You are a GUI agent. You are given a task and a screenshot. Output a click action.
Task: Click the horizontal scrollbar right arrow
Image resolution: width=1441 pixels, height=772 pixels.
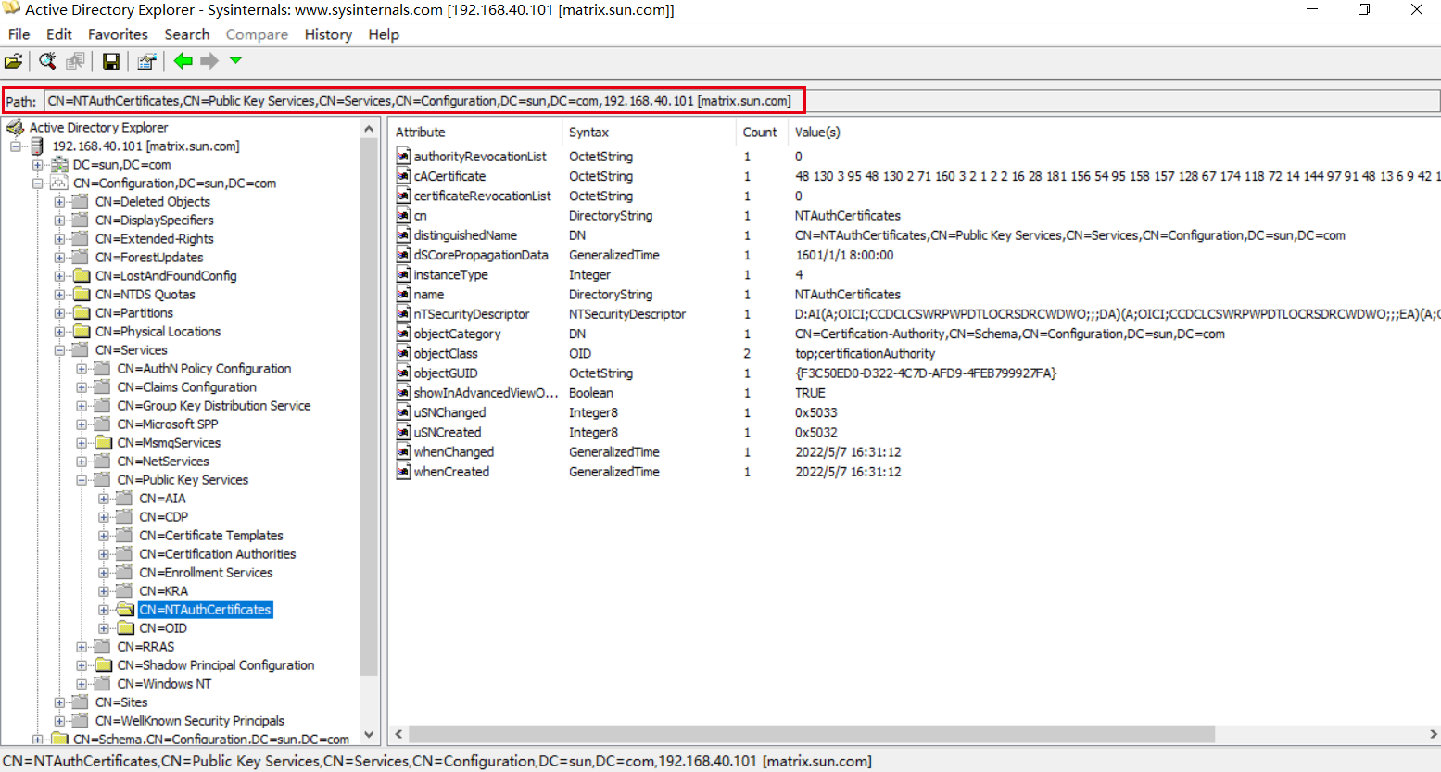1433,734
